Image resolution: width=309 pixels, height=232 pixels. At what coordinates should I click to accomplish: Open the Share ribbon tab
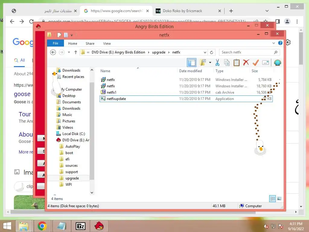point(90,43)
